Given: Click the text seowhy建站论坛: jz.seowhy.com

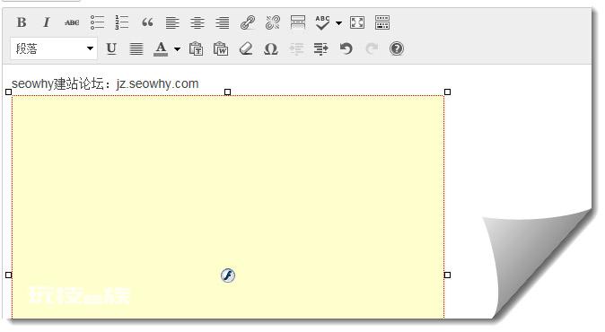Looking at the screenshot, I should coord(105,83).
